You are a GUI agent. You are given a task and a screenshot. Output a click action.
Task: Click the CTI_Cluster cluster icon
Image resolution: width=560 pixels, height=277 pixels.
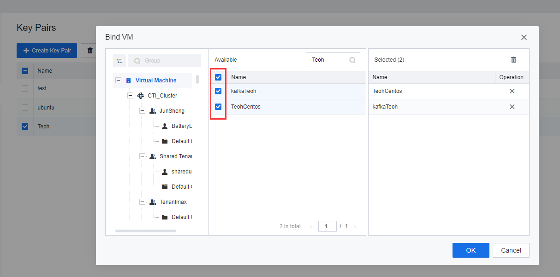[x=141, y=96]
